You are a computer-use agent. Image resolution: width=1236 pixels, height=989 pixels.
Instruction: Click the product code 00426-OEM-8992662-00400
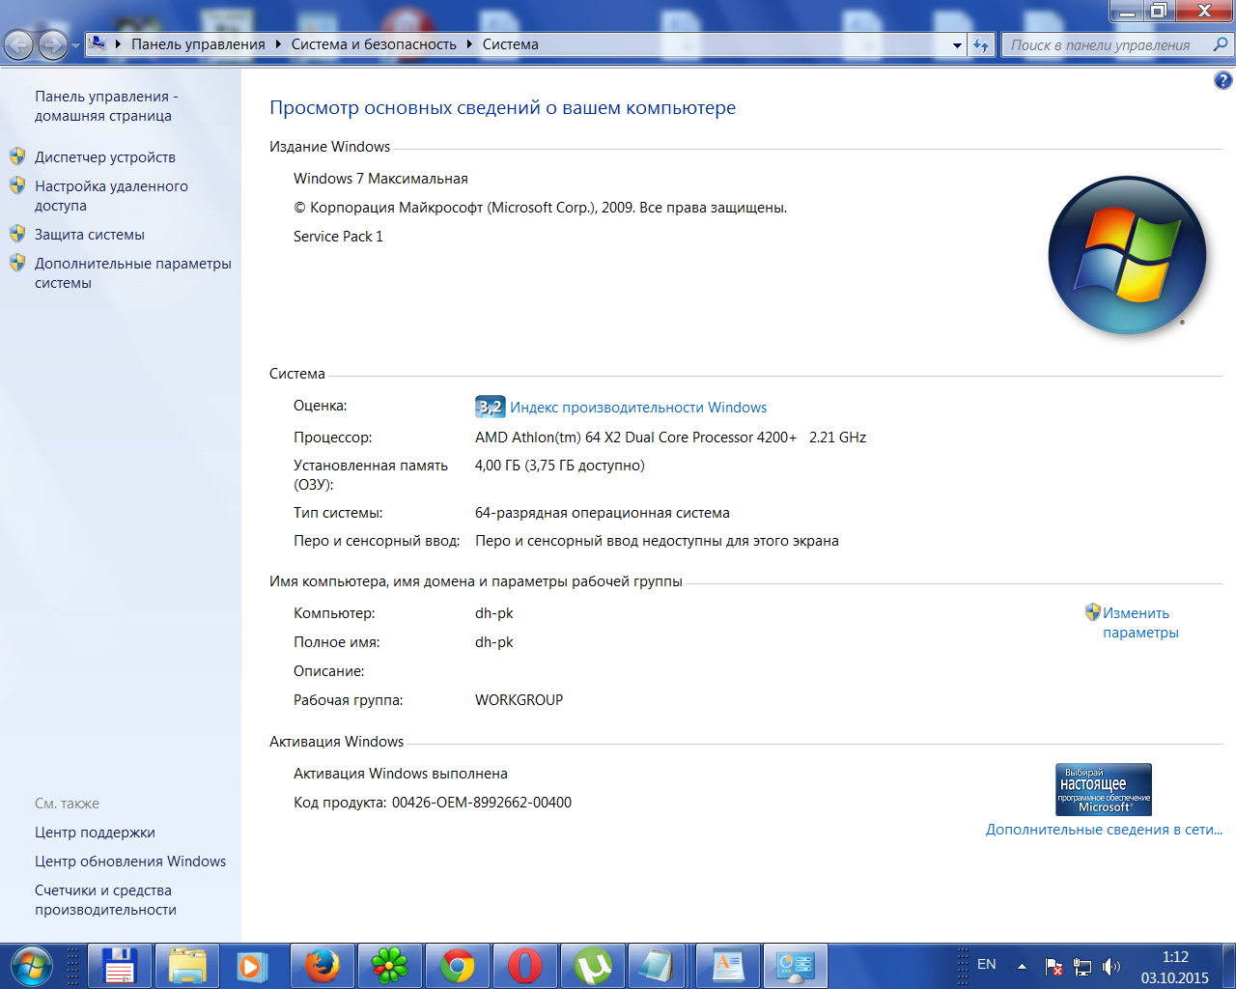[482, 803]
